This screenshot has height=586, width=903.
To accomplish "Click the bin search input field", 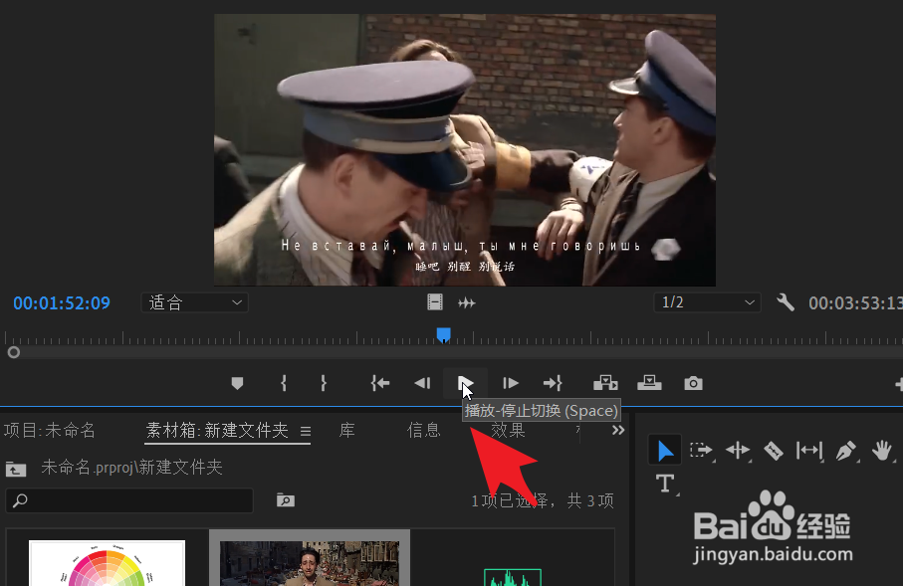I will pyautogui.click(x=129, y=500).
